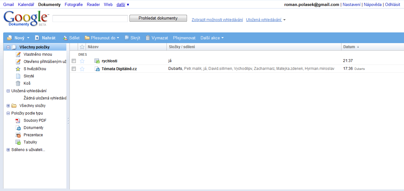Open the Uložená vyhledávání dropdown arrow

pos(284,20)
